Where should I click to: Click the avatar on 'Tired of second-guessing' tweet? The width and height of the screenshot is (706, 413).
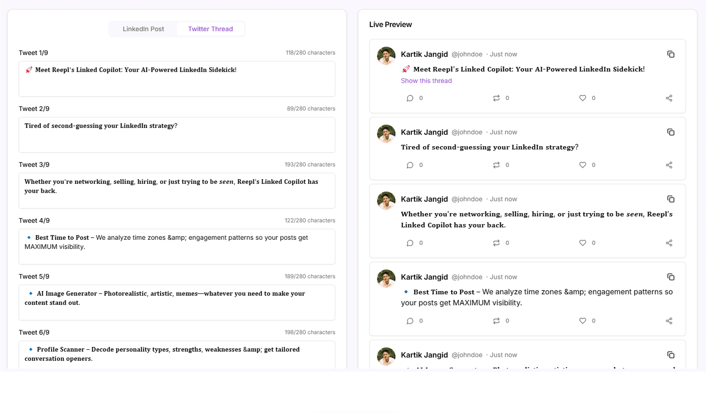tap(386, 134)
